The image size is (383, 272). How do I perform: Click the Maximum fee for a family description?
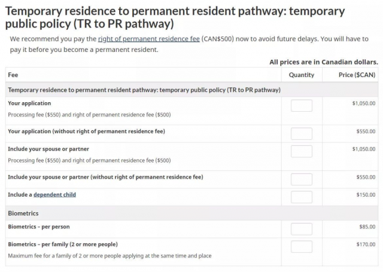click(x=109, y=256)
